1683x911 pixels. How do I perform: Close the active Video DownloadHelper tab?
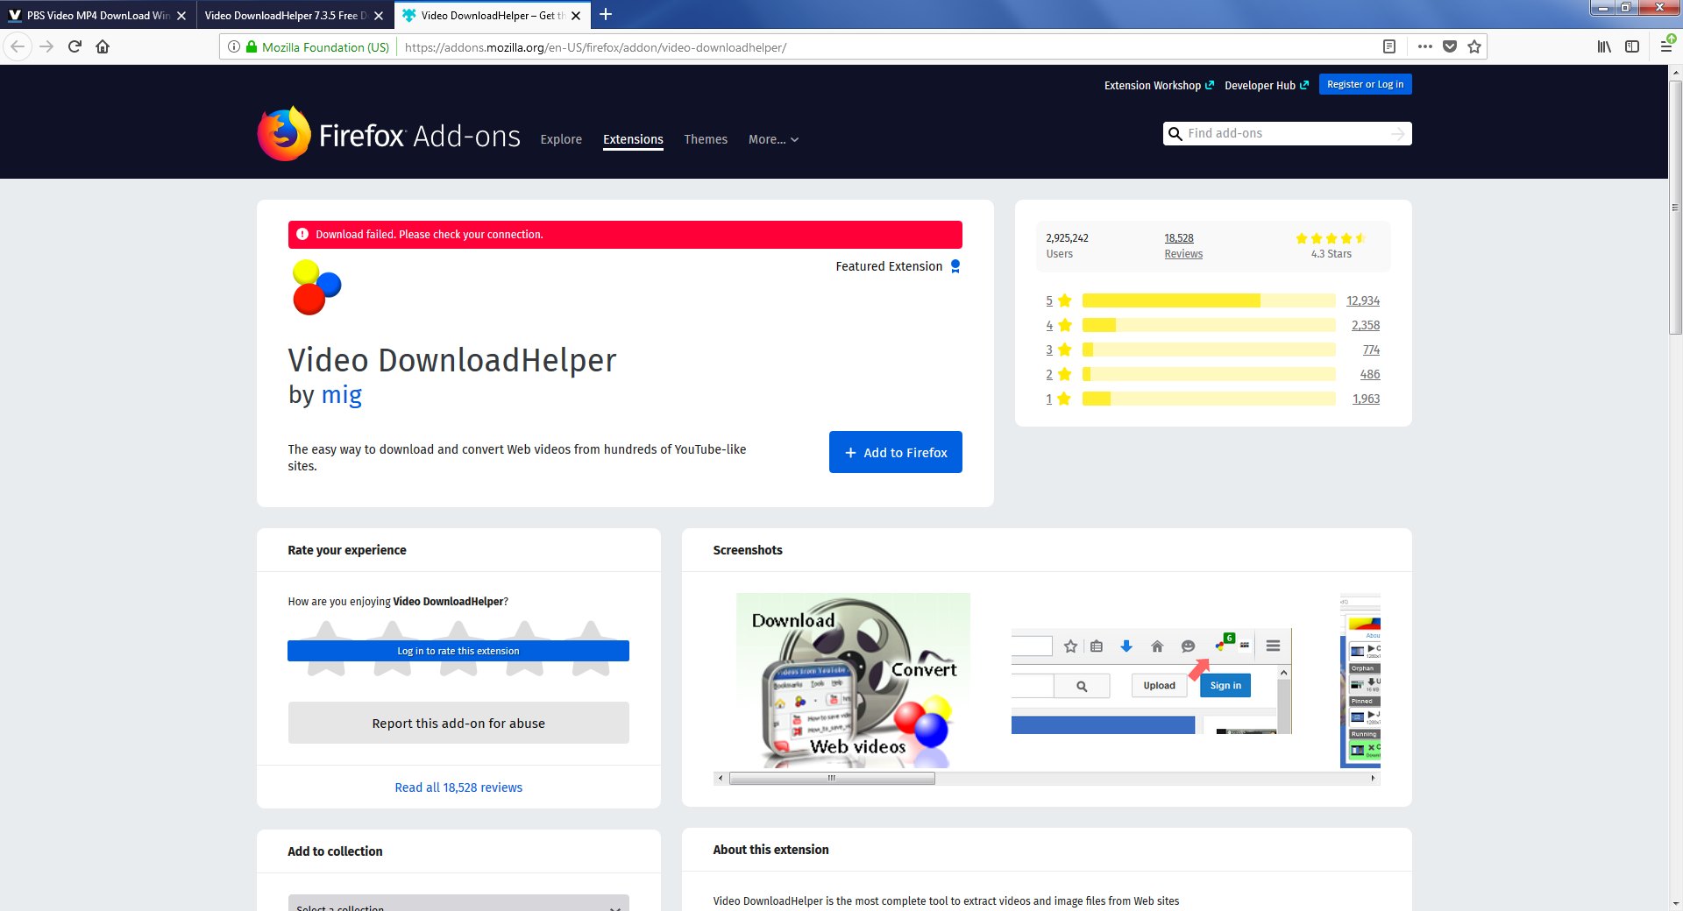(576, 16)
